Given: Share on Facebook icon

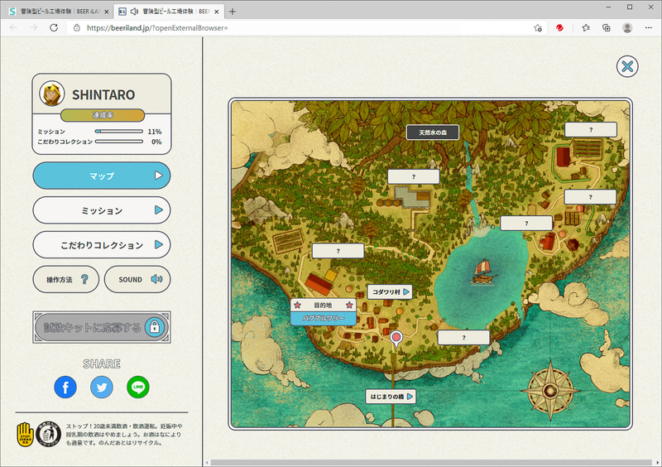Looking at the screenshot, I should 65,388.
